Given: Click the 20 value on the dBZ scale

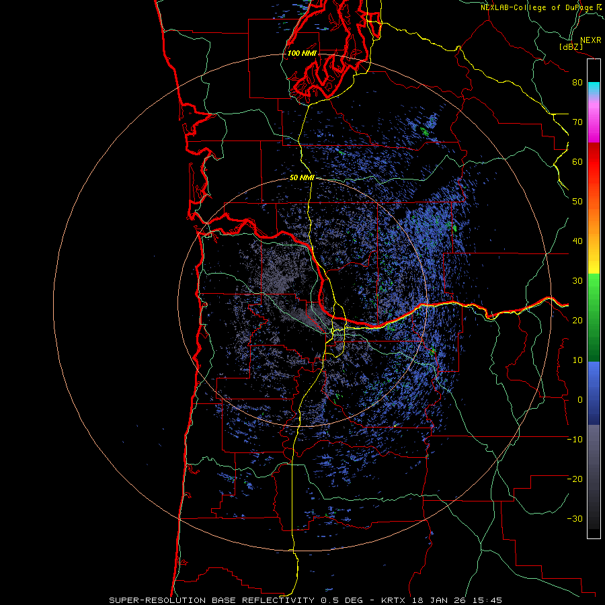Looking at the screenshot, I should click(x=577, y=320).
